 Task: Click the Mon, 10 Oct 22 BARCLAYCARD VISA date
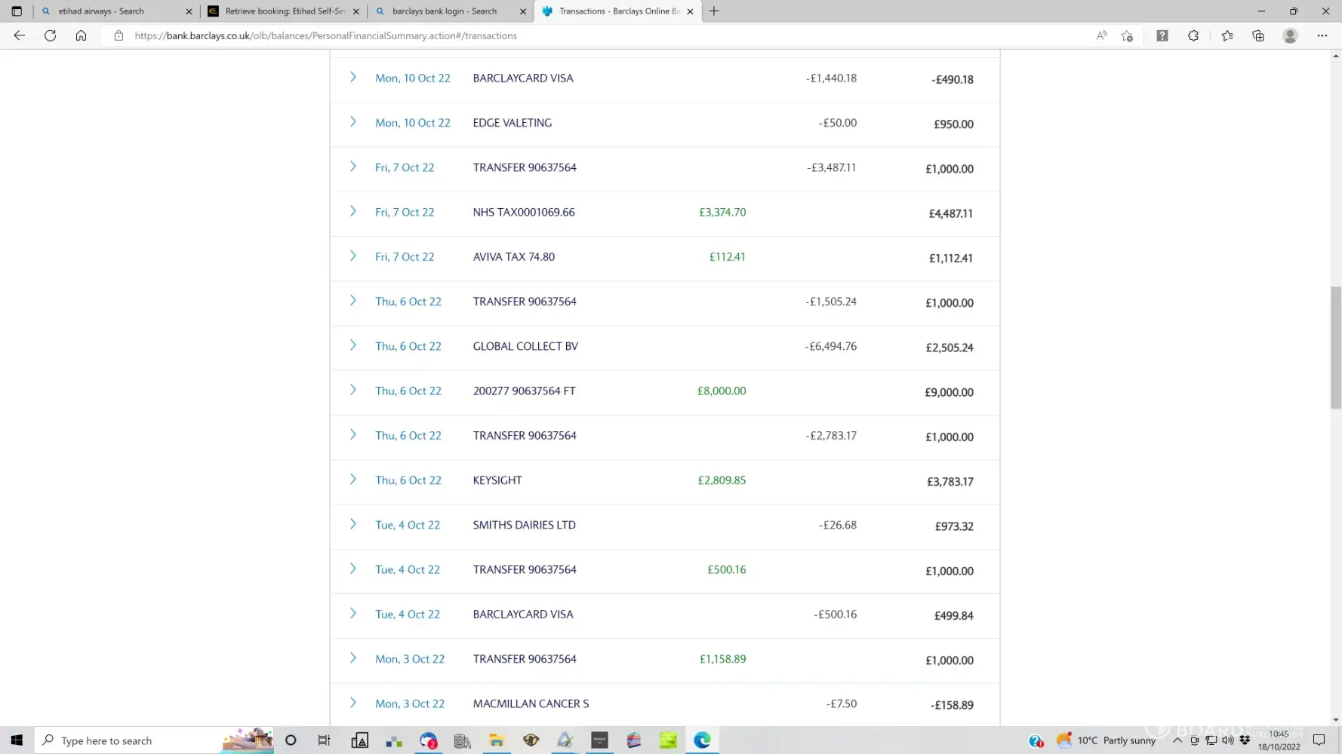pos(412,78)
